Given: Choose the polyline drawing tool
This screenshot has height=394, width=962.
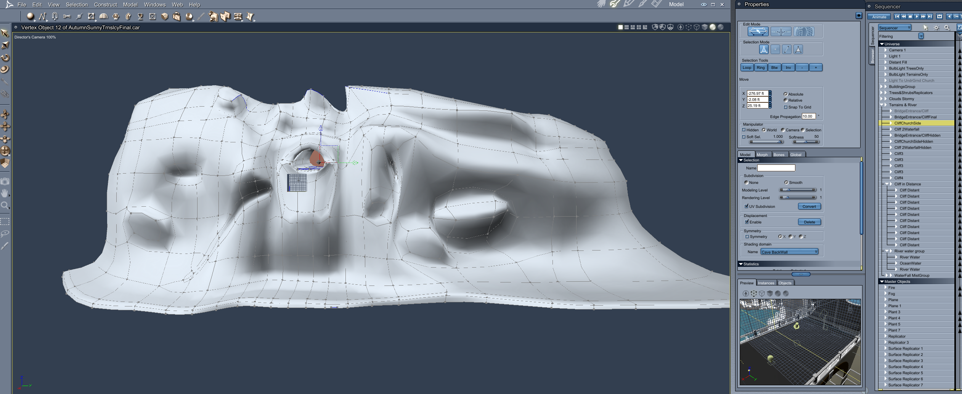Looking at the screenshot, I should (42, 16).
